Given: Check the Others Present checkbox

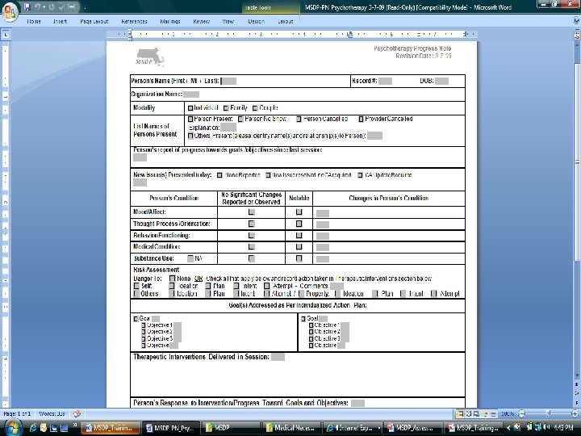Looking at the screenshot, I should (x=190, y=136).
